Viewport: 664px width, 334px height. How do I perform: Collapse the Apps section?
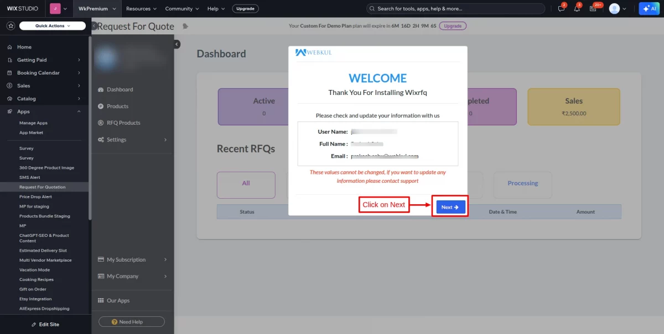(79, 112)
